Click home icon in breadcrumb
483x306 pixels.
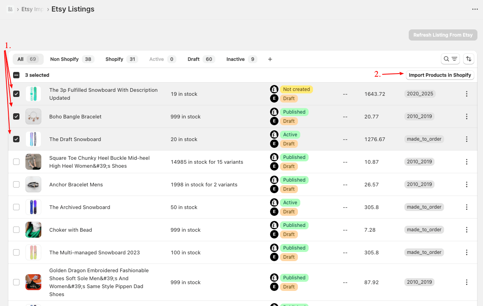(10, 9)
